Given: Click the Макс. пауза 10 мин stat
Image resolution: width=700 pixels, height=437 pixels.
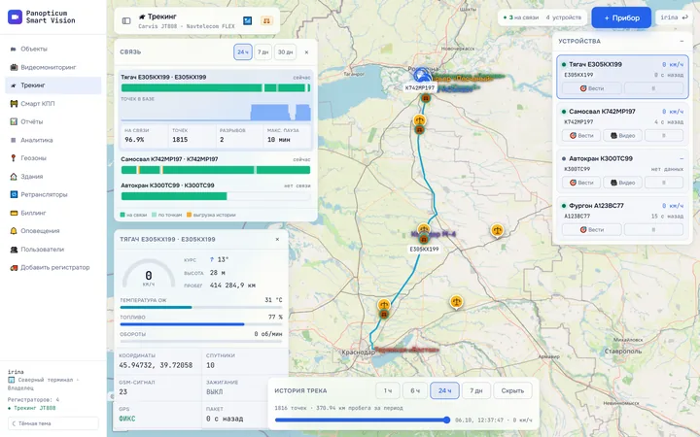Looking at the screenshot, I should coord(287,135).
